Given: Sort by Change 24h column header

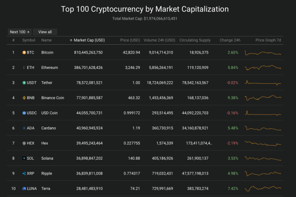Looking at the screenshot, I should (230, 40).
